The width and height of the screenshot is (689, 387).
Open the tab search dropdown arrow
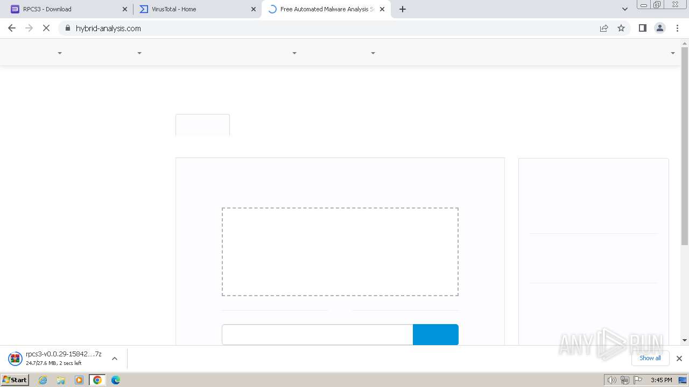(x=625, y=9)
